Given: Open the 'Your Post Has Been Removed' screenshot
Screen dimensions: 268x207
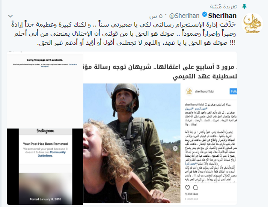Looking at the screenshot, I should (45, 166).
